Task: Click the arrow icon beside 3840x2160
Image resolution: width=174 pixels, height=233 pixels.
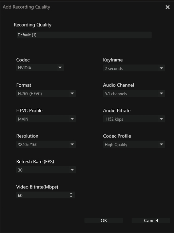Action: [72, 144]
